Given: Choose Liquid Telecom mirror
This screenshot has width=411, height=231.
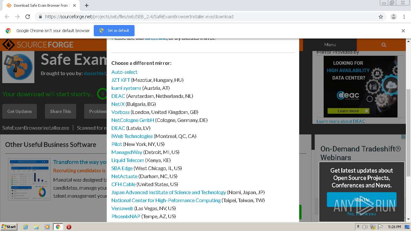Looking at the screenshot, I should point(128,160).
